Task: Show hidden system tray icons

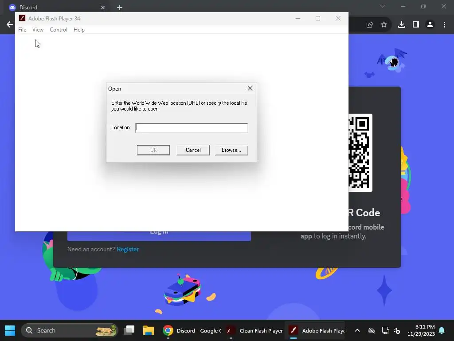Action: (357, 330)
